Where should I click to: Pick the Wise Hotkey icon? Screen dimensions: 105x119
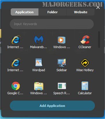85,63
